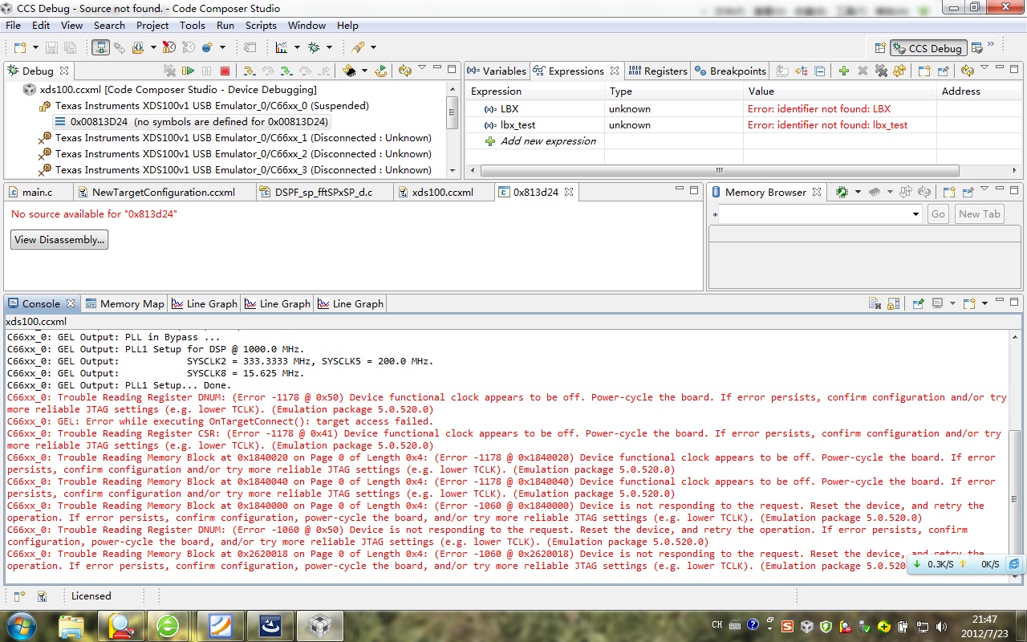1027x642 pixels.
Task: Click Add new expression row
Action: 548,141
